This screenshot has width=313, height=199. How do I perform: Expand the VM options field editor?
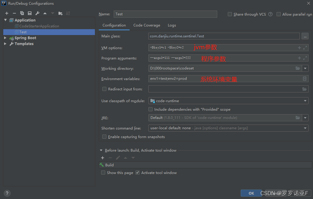point(305,47)
